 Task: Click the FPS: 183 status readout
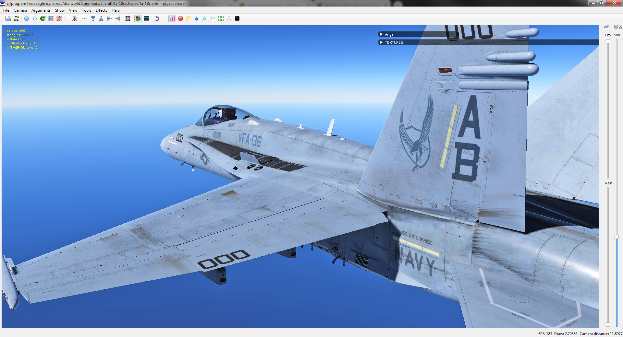545,334
